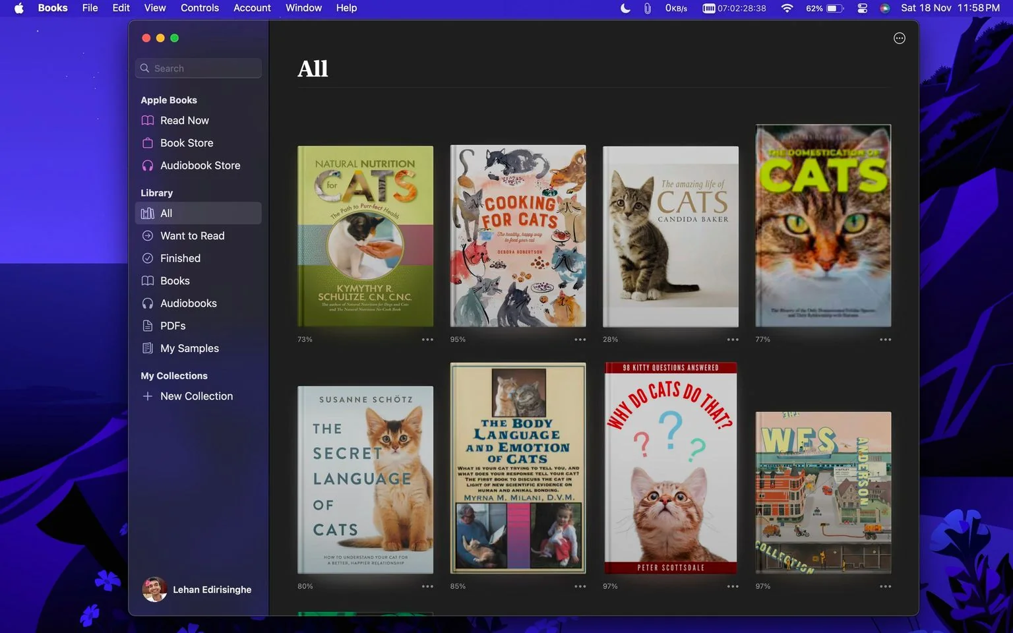
Task: Open the Wi-Fi status icon
Action: (x=787, y=8)
